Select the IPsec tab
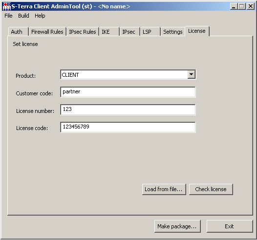 pos(129,32)
